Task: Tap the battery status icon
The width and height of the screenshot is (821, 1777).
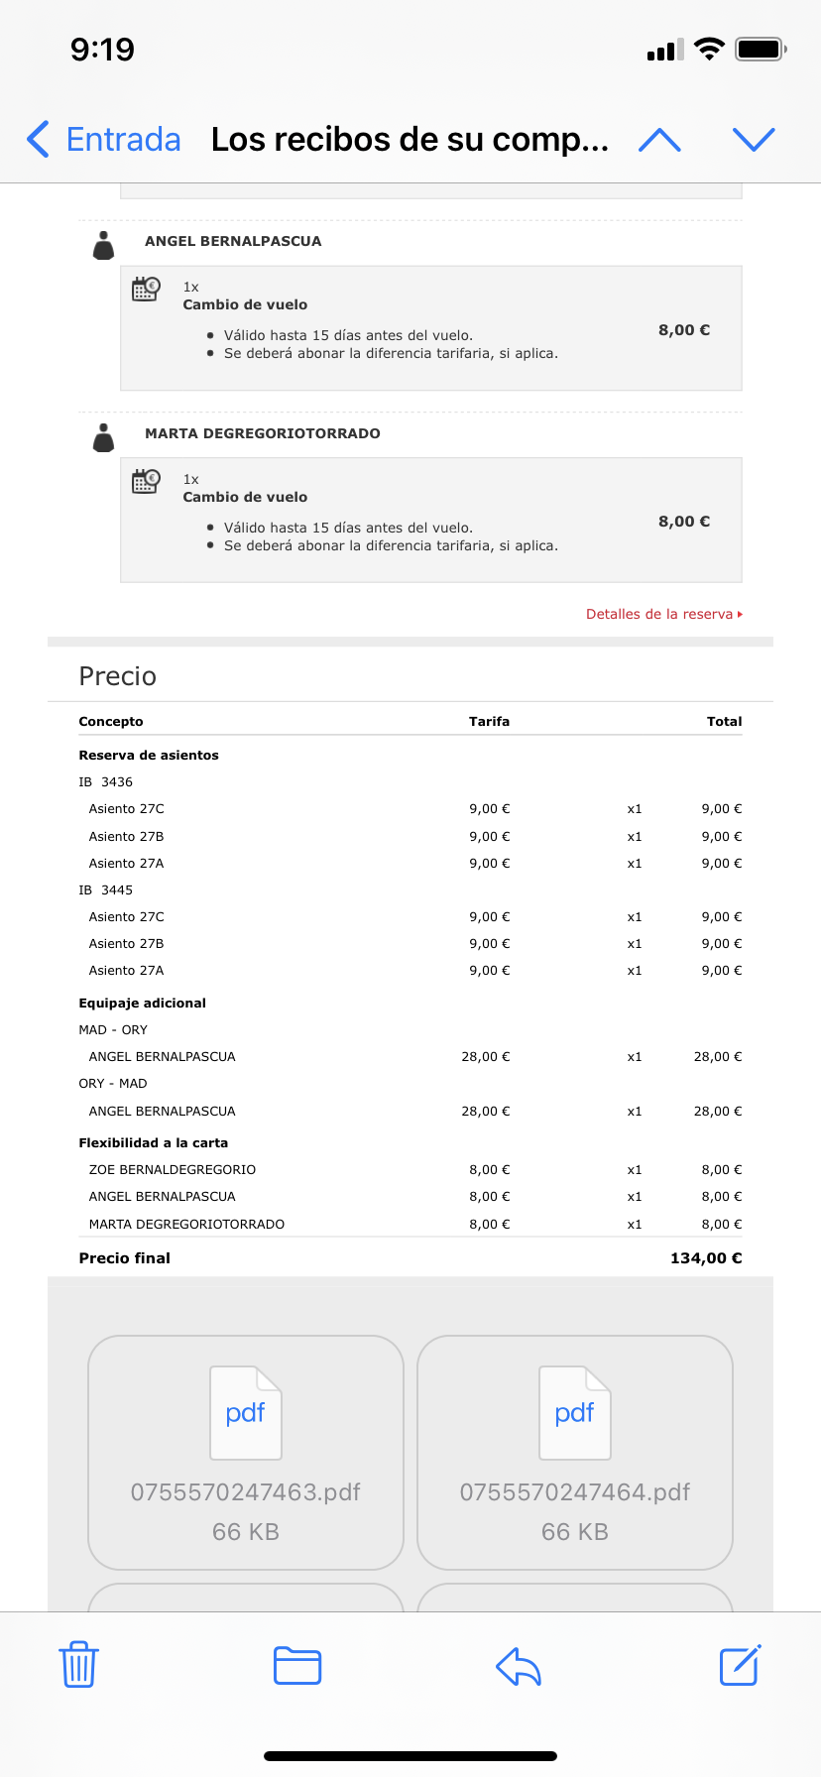Action: point(761,49)
